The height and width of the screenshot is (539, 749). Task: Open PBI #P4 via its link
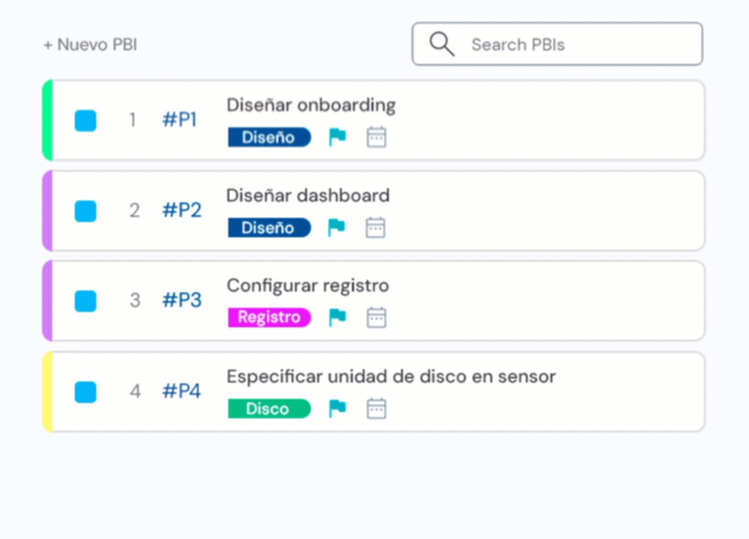182,392
